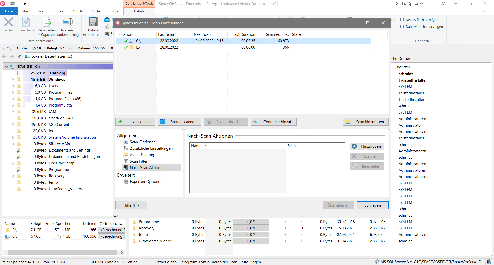Image resolution: width=494 pixels, height=265 pixels.
Task: Click the Jetzt scannen button
Action: coord(135,122)
